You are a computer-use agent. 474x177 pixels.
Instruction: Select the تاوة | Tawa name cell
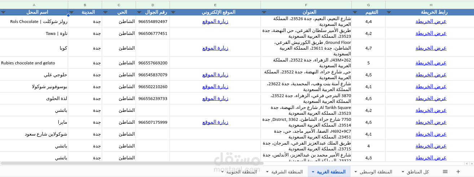pyautogui.click(x=34, y=33)
